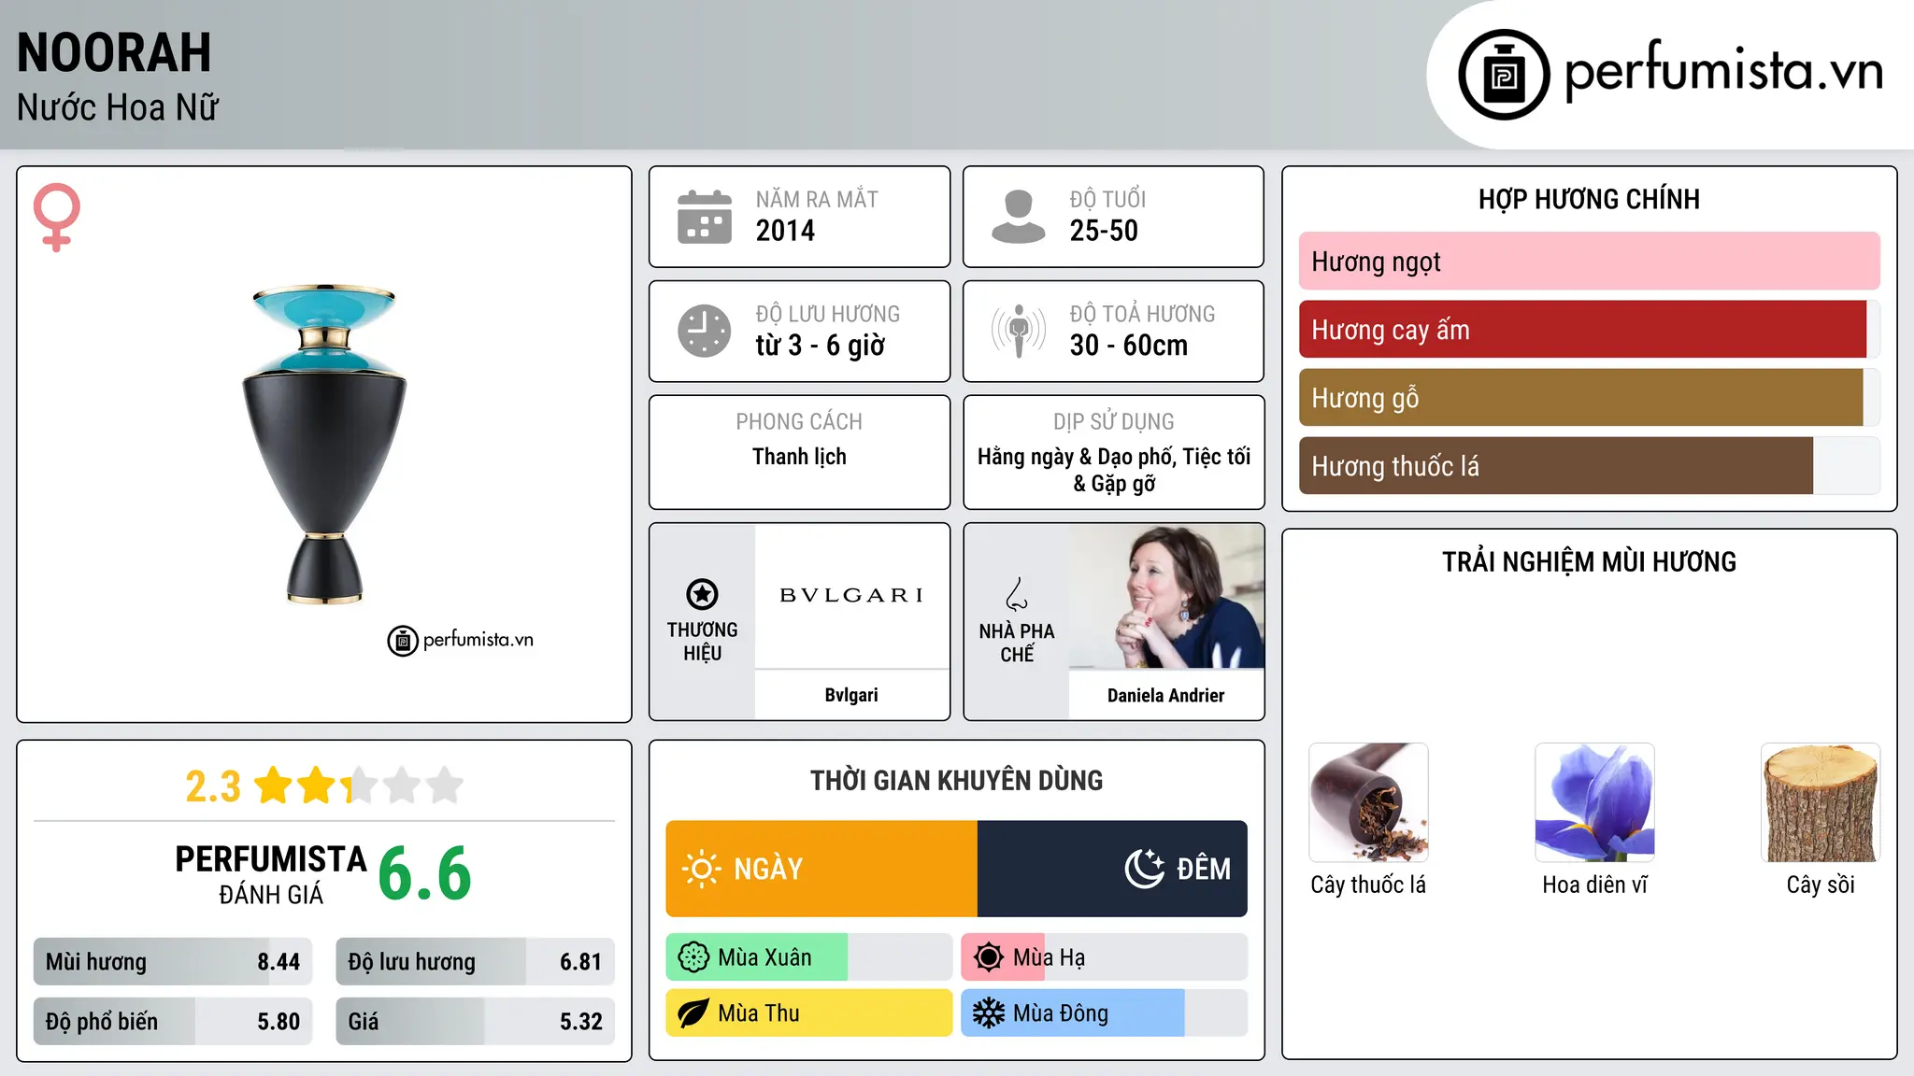
Task: Select the NGÀY daytime segment
Action: click(x=821, y=869)
